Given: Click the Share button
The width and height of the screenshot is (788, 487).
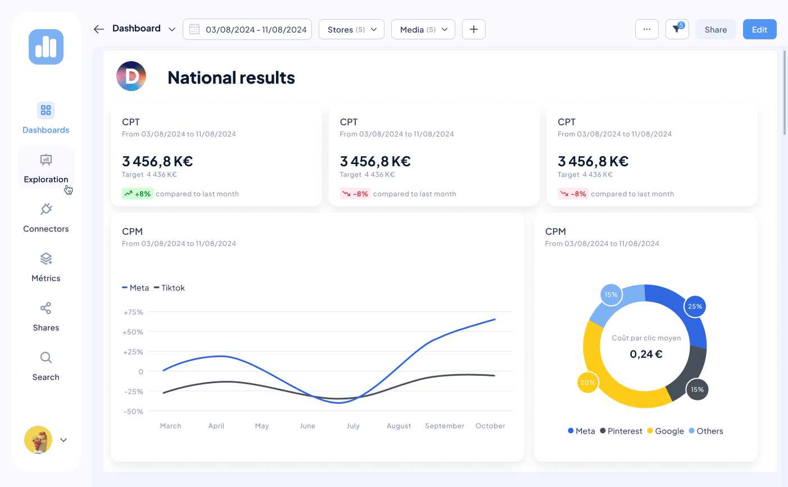Looking at the screenshot, I should pyautogui.click(x=715, y=29).
